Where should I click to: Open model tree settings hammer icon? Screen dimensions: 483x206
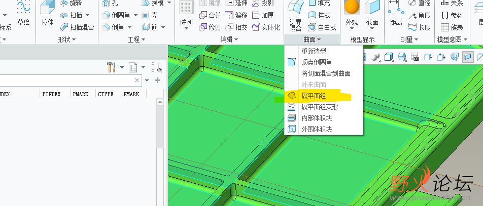[x=111, y=67]
